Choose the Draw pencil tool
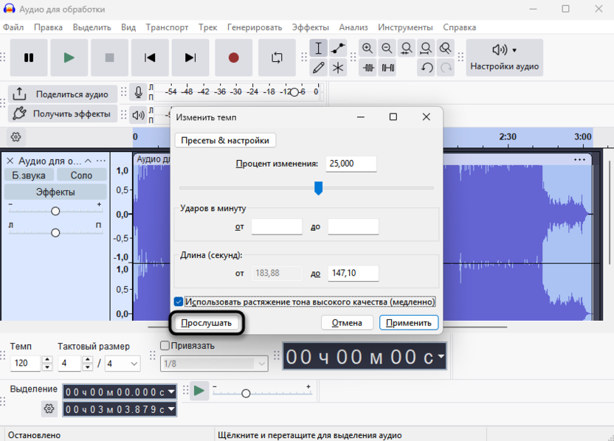Image resolution: width=614 pixels, height=441 pixels. [x=318, y=68]
